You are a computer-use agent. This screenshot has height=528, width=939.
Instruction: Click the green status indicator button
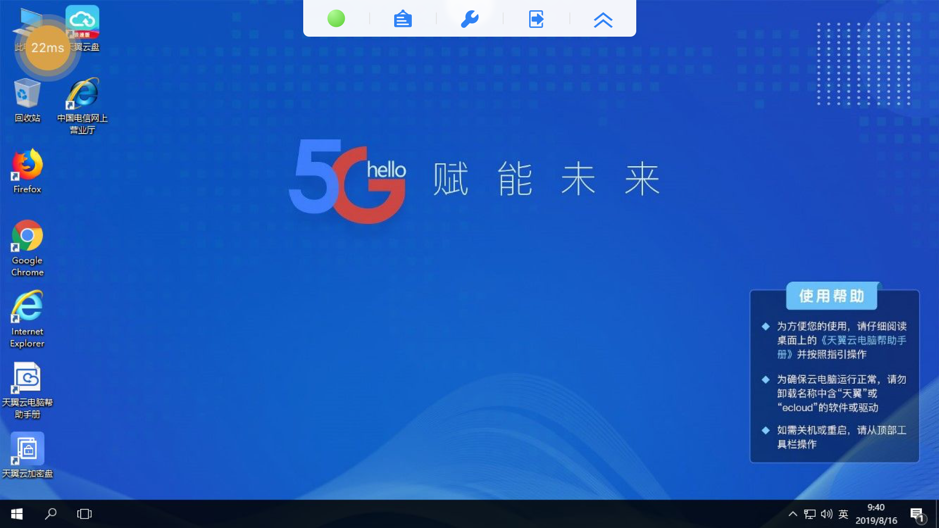click(x=335, y=19)
